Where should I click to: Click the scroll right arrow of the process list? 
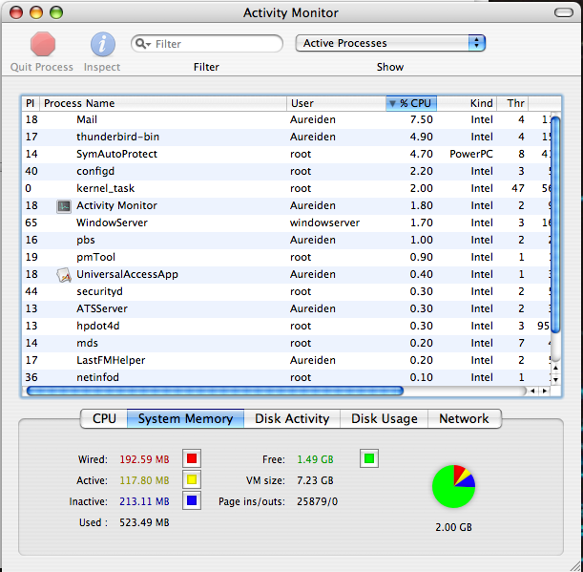(x=545, y=391)
